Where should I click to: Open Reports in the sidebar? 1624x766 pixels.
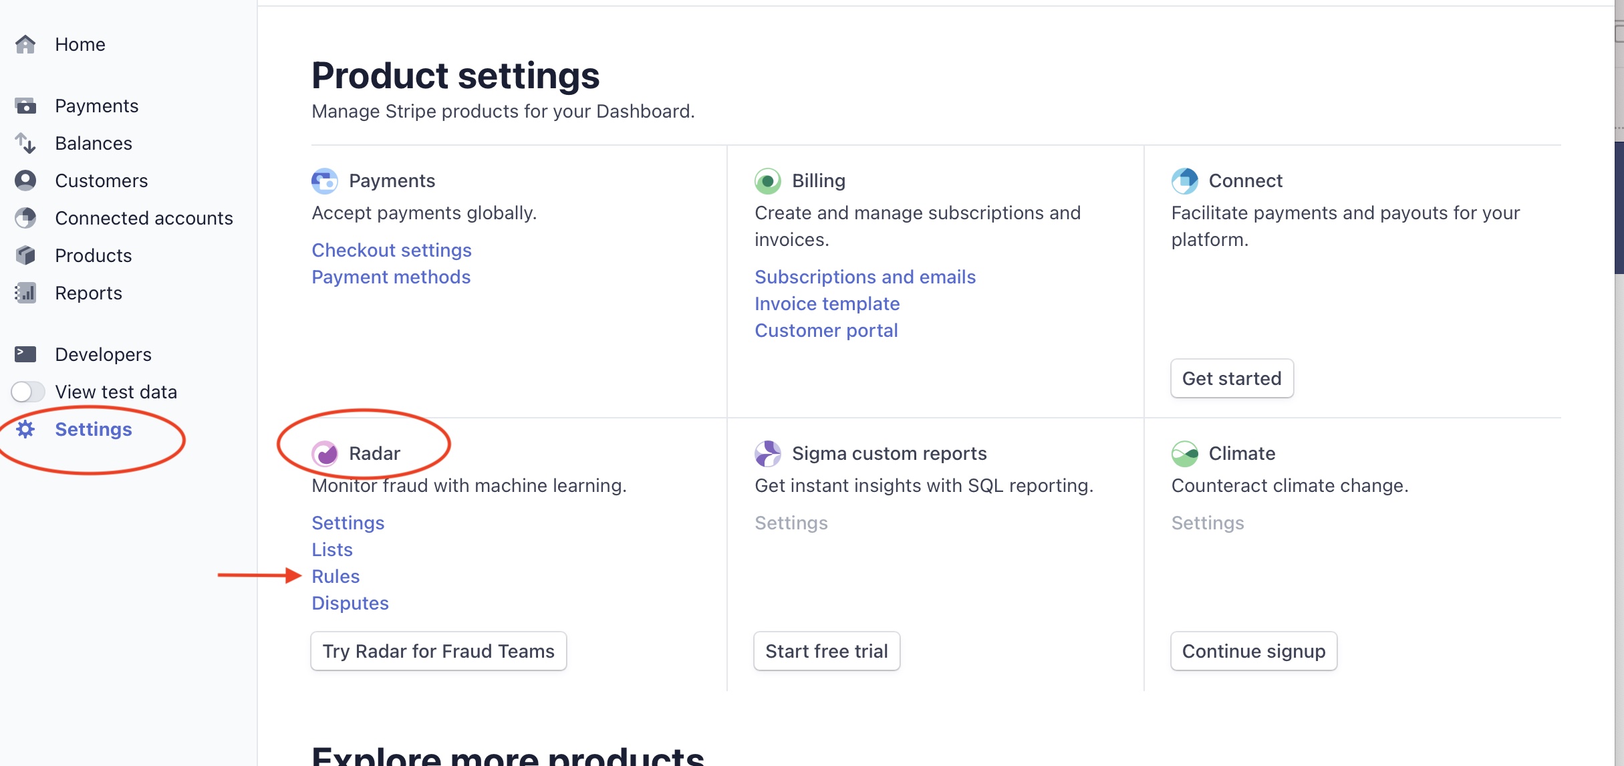click(x=88, y=293)
